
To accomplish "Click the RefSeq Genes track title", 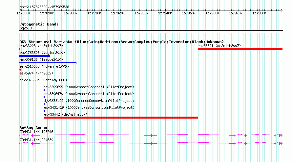I will click(33, 128).
